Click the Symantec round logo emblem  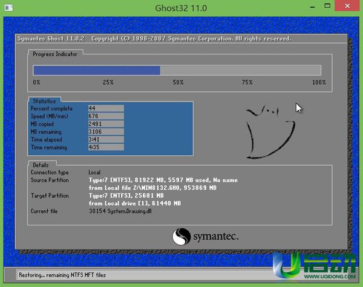182,236
